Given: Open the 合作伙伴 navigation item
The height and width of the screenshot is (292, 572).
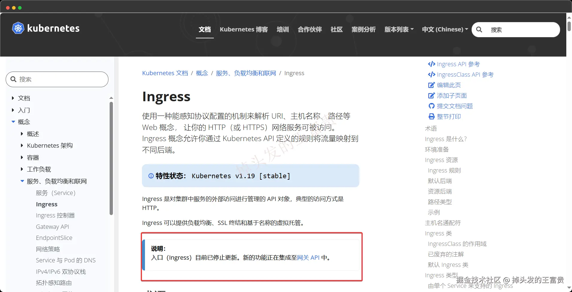Looking at the screenshot, I should (x=310, y=29).
